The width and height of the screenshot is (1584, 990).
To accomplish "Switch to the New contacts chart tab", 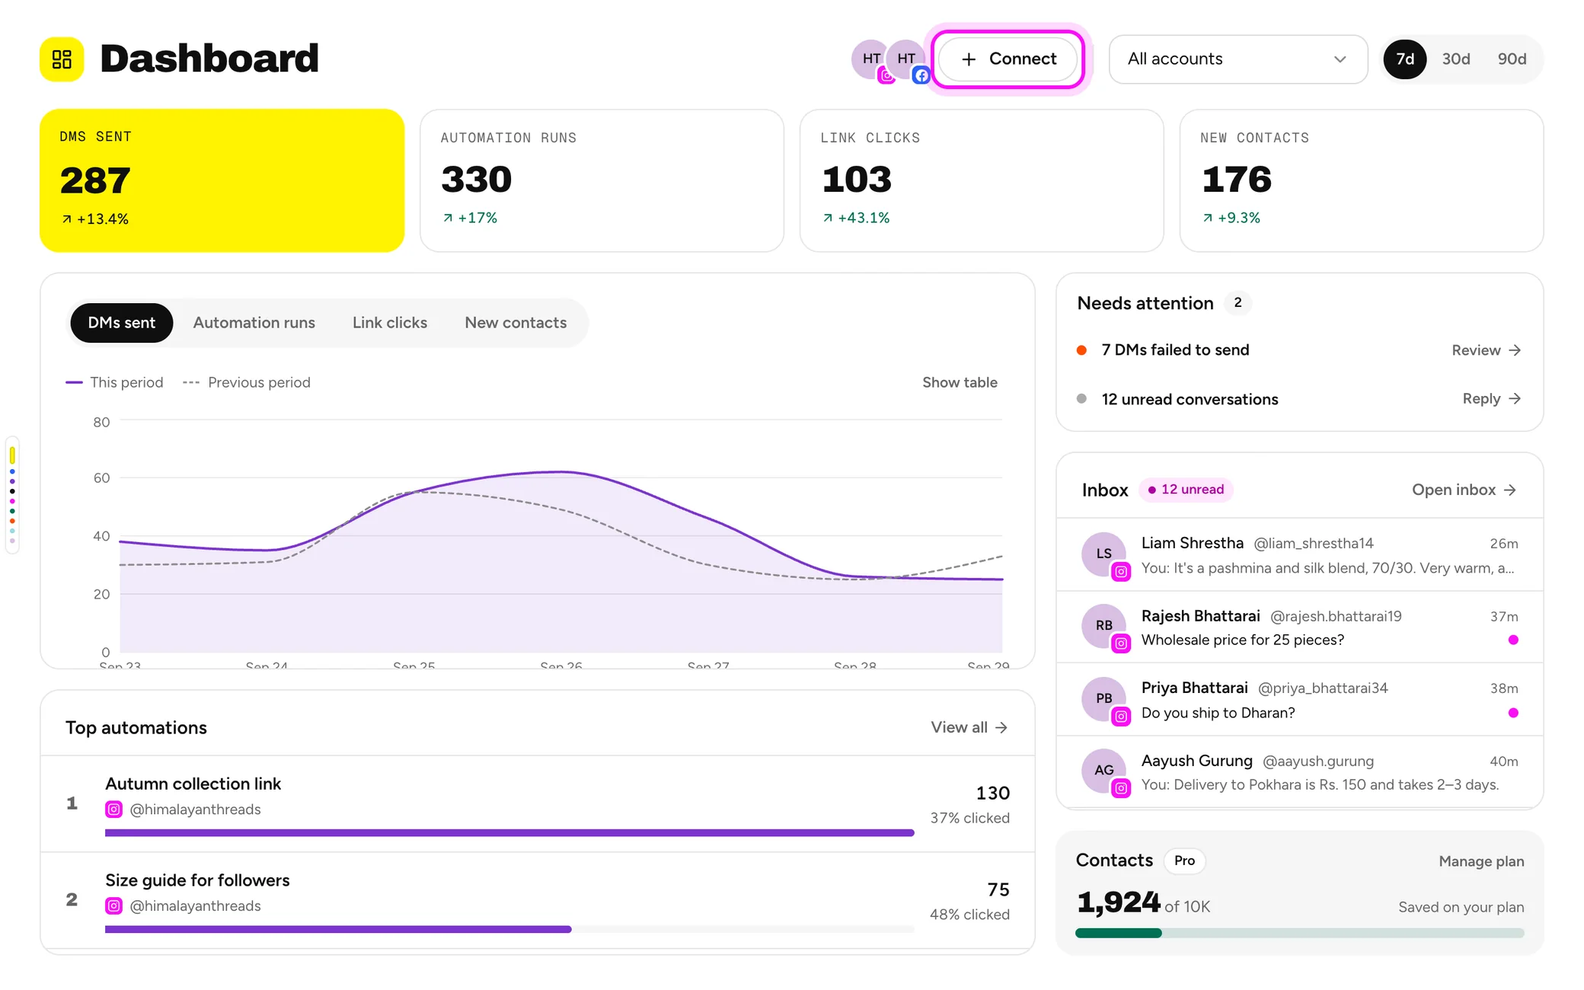I will click(516, 323).
